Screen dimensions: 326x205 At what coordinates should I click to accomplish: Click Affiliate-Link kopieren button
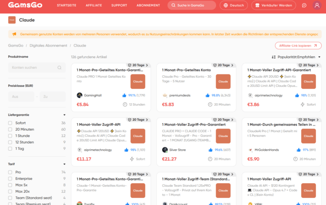pyautogui.click(x=298, y=46)
